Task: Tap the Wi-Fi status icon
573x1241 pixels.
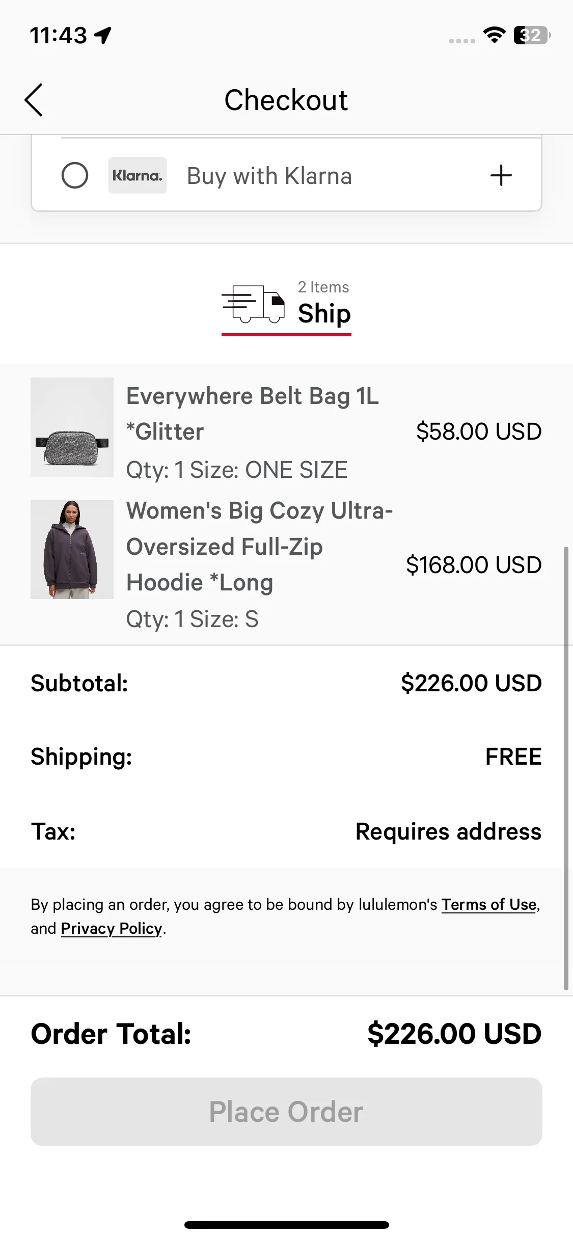Action: (494, 35)
